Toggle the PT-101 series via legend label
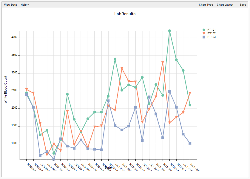Screen dimensions: 250x179 tap(212, 30)
